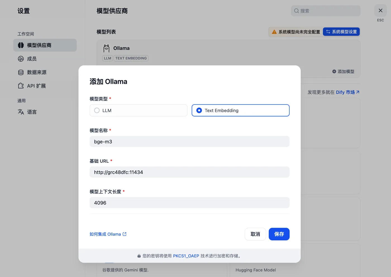
Task: Click the TEXT EMBEDDING tag badge
Action: pos(131,58)
